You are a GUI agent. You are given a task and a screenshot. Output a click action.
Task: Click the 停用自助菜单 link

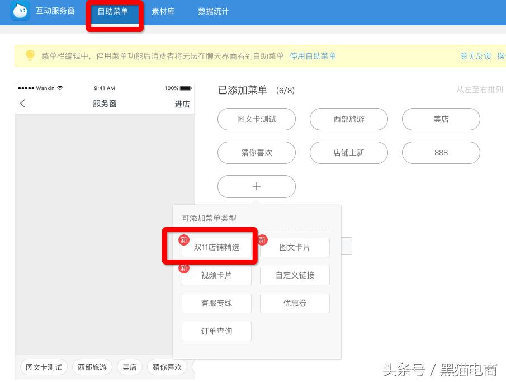(x=313, y=56)
